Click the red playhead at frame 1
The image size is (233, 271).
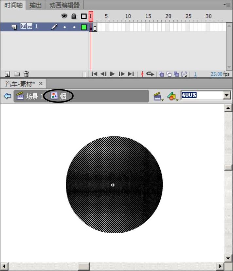91,16
